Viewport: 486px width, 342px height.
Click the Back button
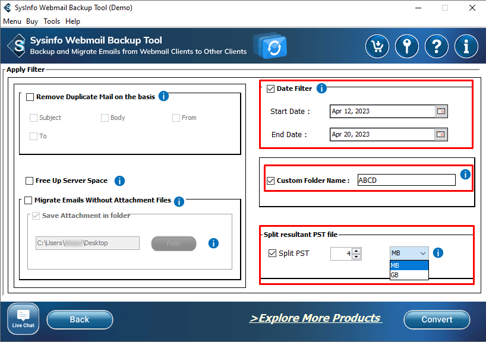coord(80,319)
